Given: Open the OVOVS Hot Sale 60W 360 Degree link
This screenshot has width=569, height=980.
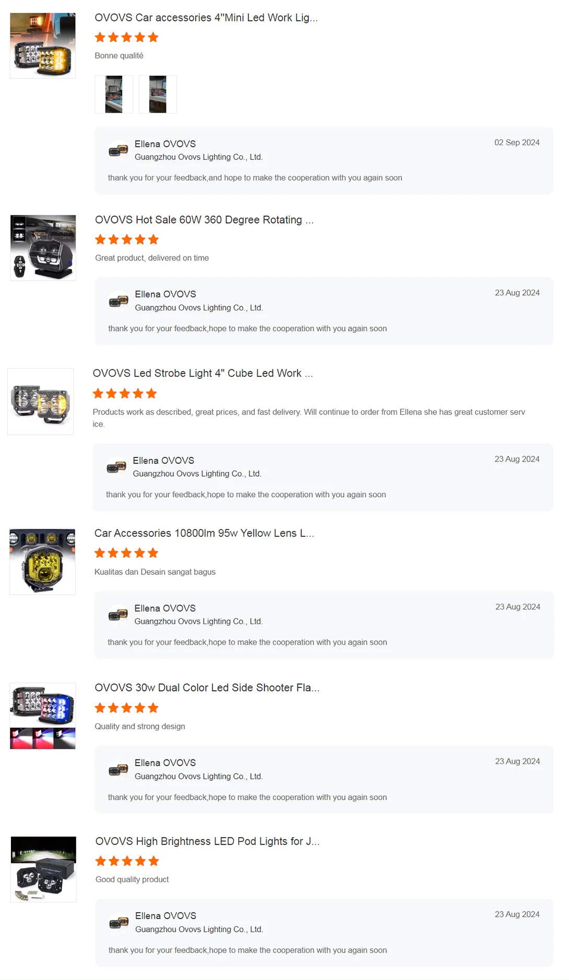Looking at the screenshot, I should click(x=205, y=220).
